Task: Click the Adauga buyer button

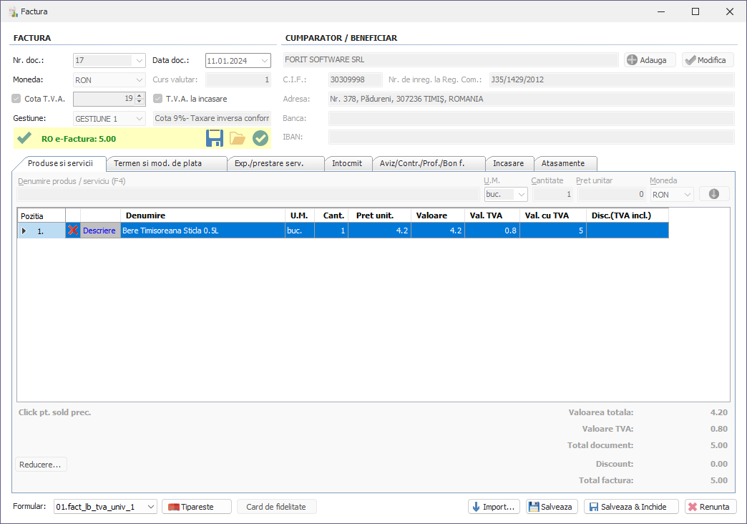Action: click(x=649, y=60)
